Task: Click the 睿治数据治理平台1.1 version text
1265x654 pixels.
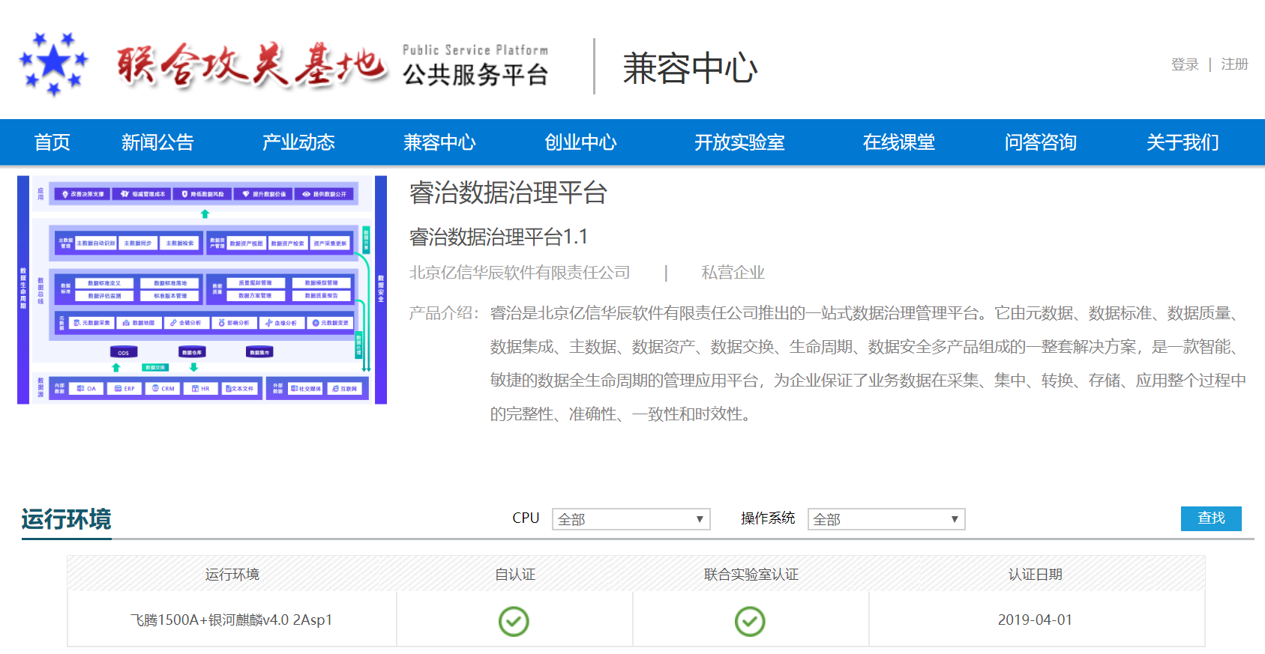Action: click(498, 237)
